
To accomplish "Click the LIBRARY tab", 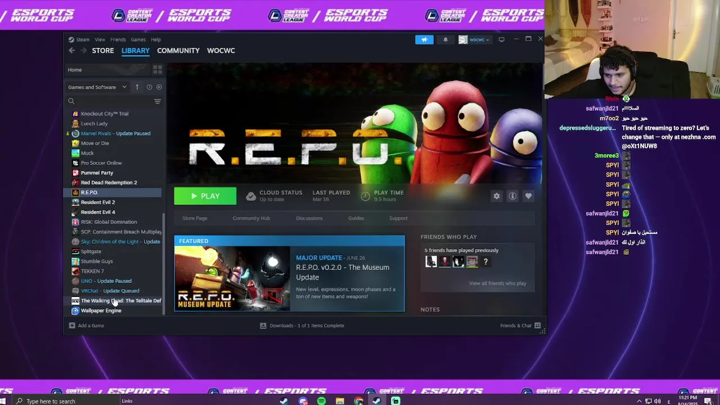I will pyautogui.click(x=136, y=51).
